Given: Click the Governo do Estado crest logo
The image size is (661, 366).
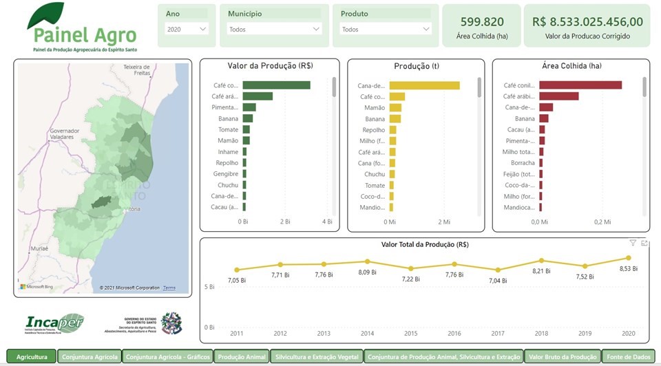Looking at the screenshot, I should tap(171, 323).
